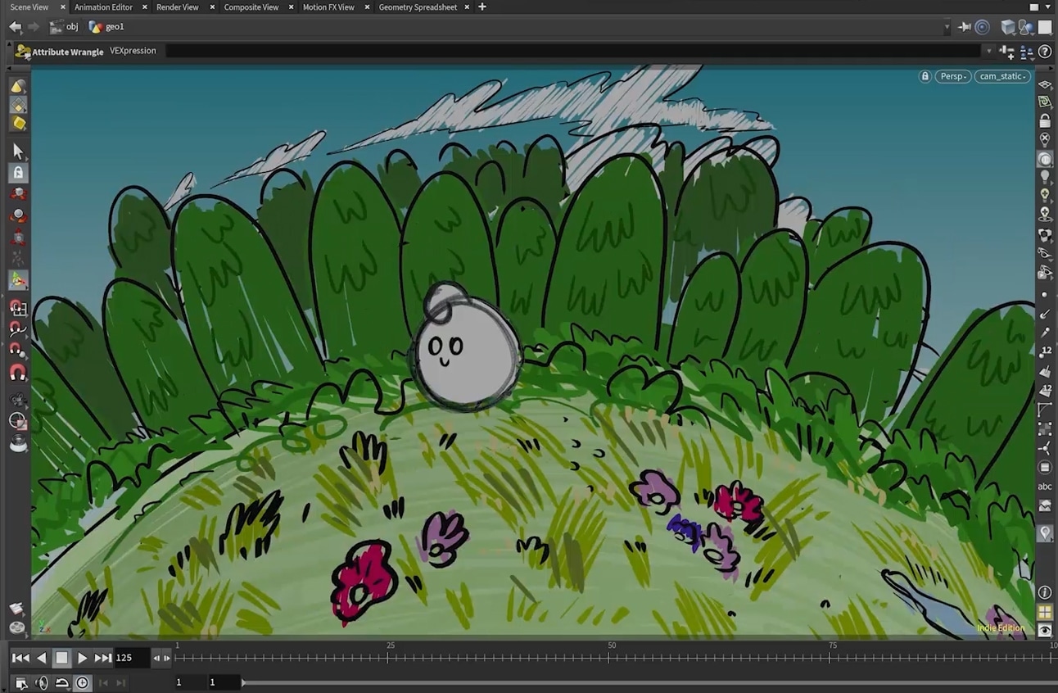Toggle real-time playback clock button
Screen dimensions: 1058x693
tap(83, 682)
